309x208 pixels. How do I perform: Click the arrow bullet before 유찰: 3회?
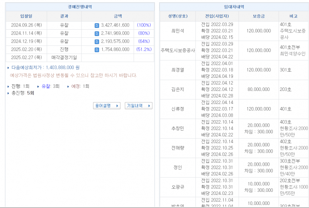pyautogui.click(x=38, y=87)
